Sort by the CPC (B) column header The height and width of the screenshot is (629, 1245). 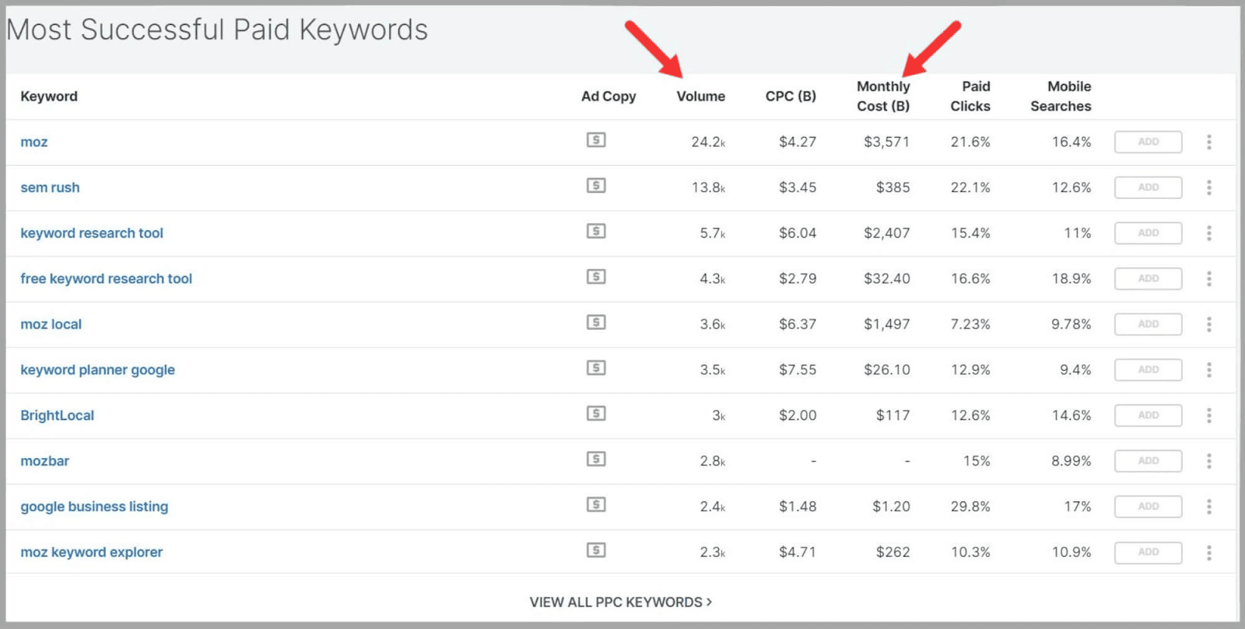(791, 96)
